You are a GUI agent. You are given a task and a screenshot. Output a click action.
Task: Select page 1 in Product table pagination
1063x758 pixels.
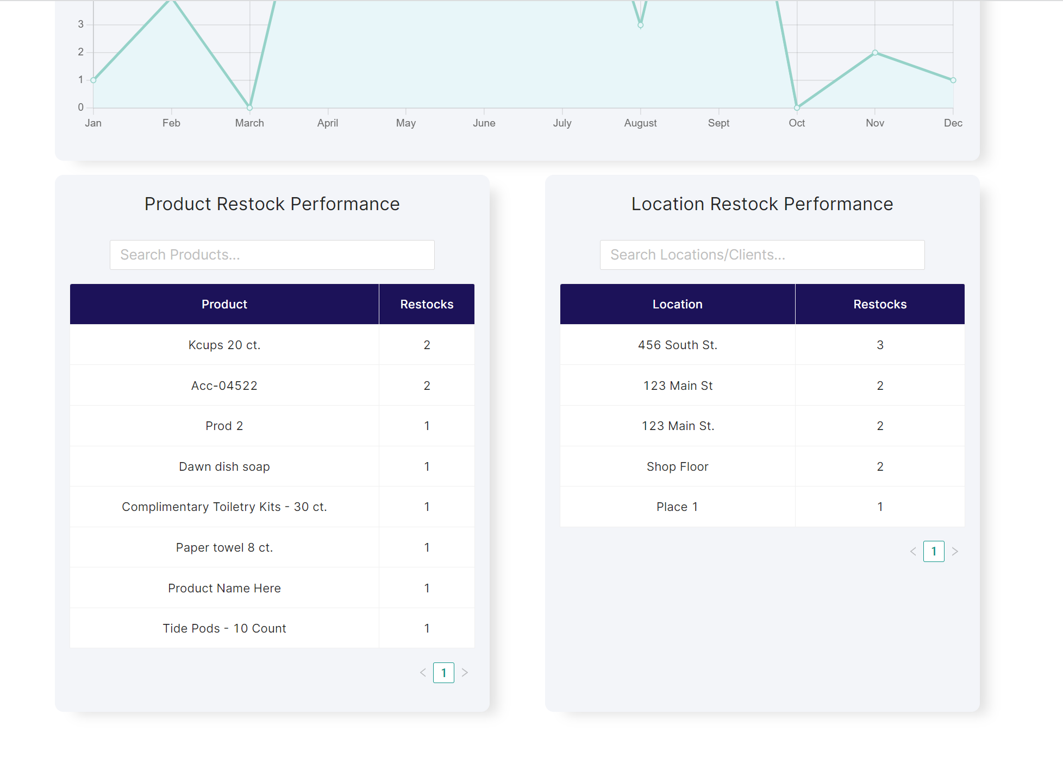[443, 673]
